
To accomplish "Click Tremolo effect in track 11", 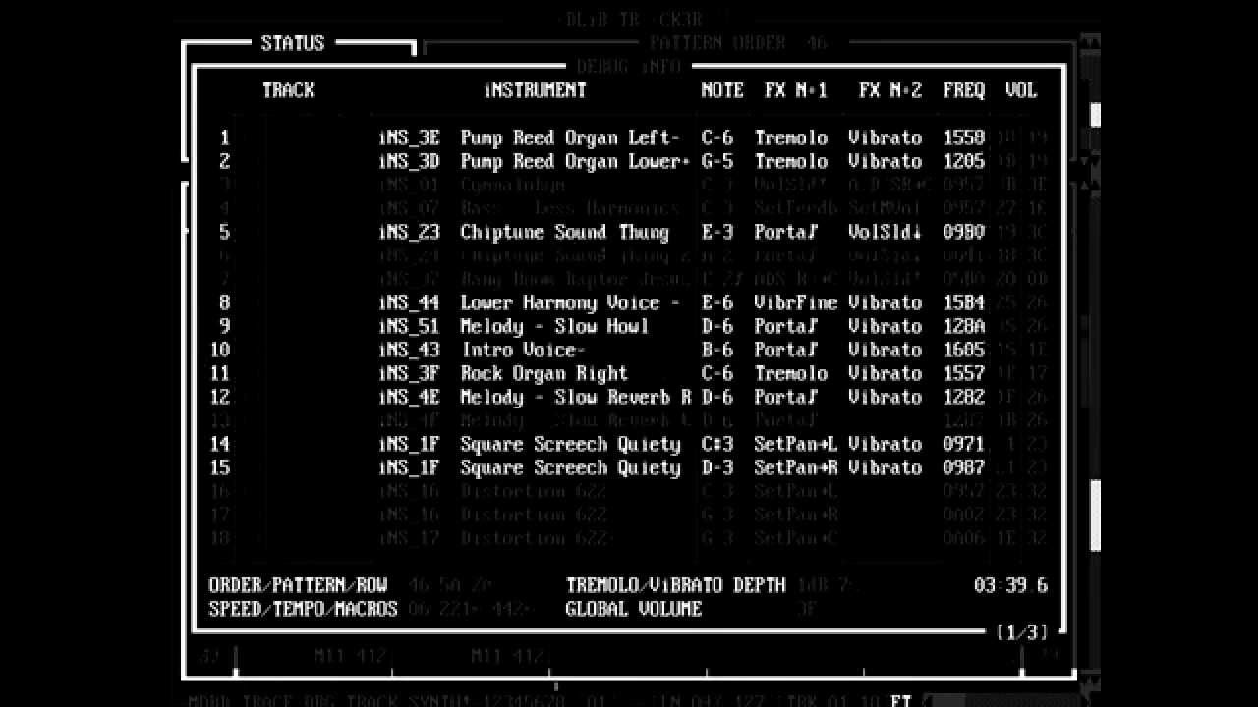I will [x=791, y=374].
